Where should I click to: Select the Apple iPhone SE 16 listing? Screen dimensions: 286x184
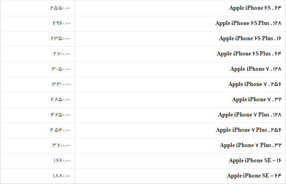pyautogui.click(x=255, y=161)
